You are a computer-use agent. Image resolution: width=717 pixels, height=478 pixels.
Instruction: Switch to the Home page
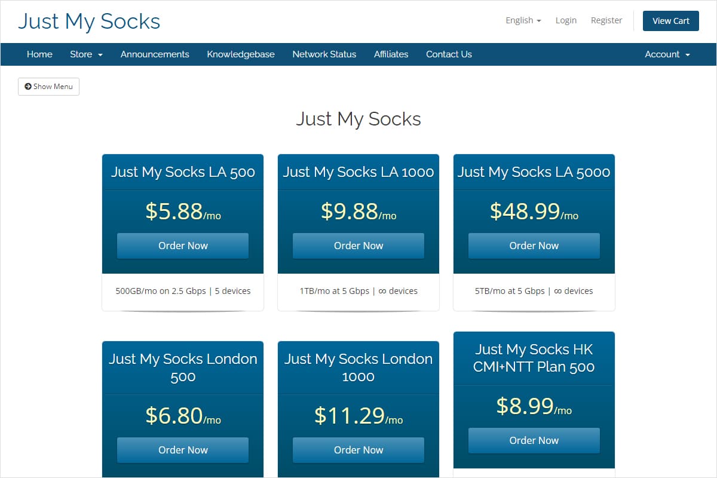[x=39, y=54]
